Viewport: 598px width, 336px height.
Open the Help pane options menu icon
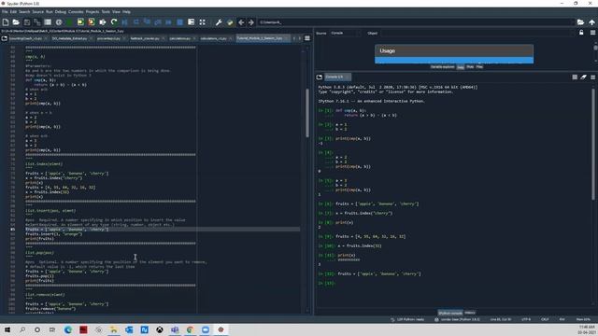(x=592, y=33)
